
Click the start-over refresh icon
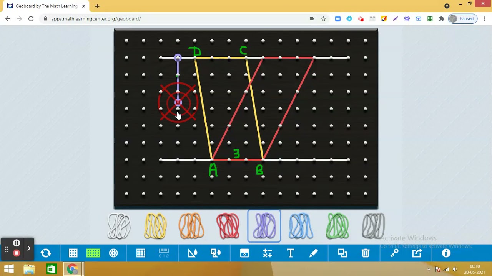[x=46, y=253]
